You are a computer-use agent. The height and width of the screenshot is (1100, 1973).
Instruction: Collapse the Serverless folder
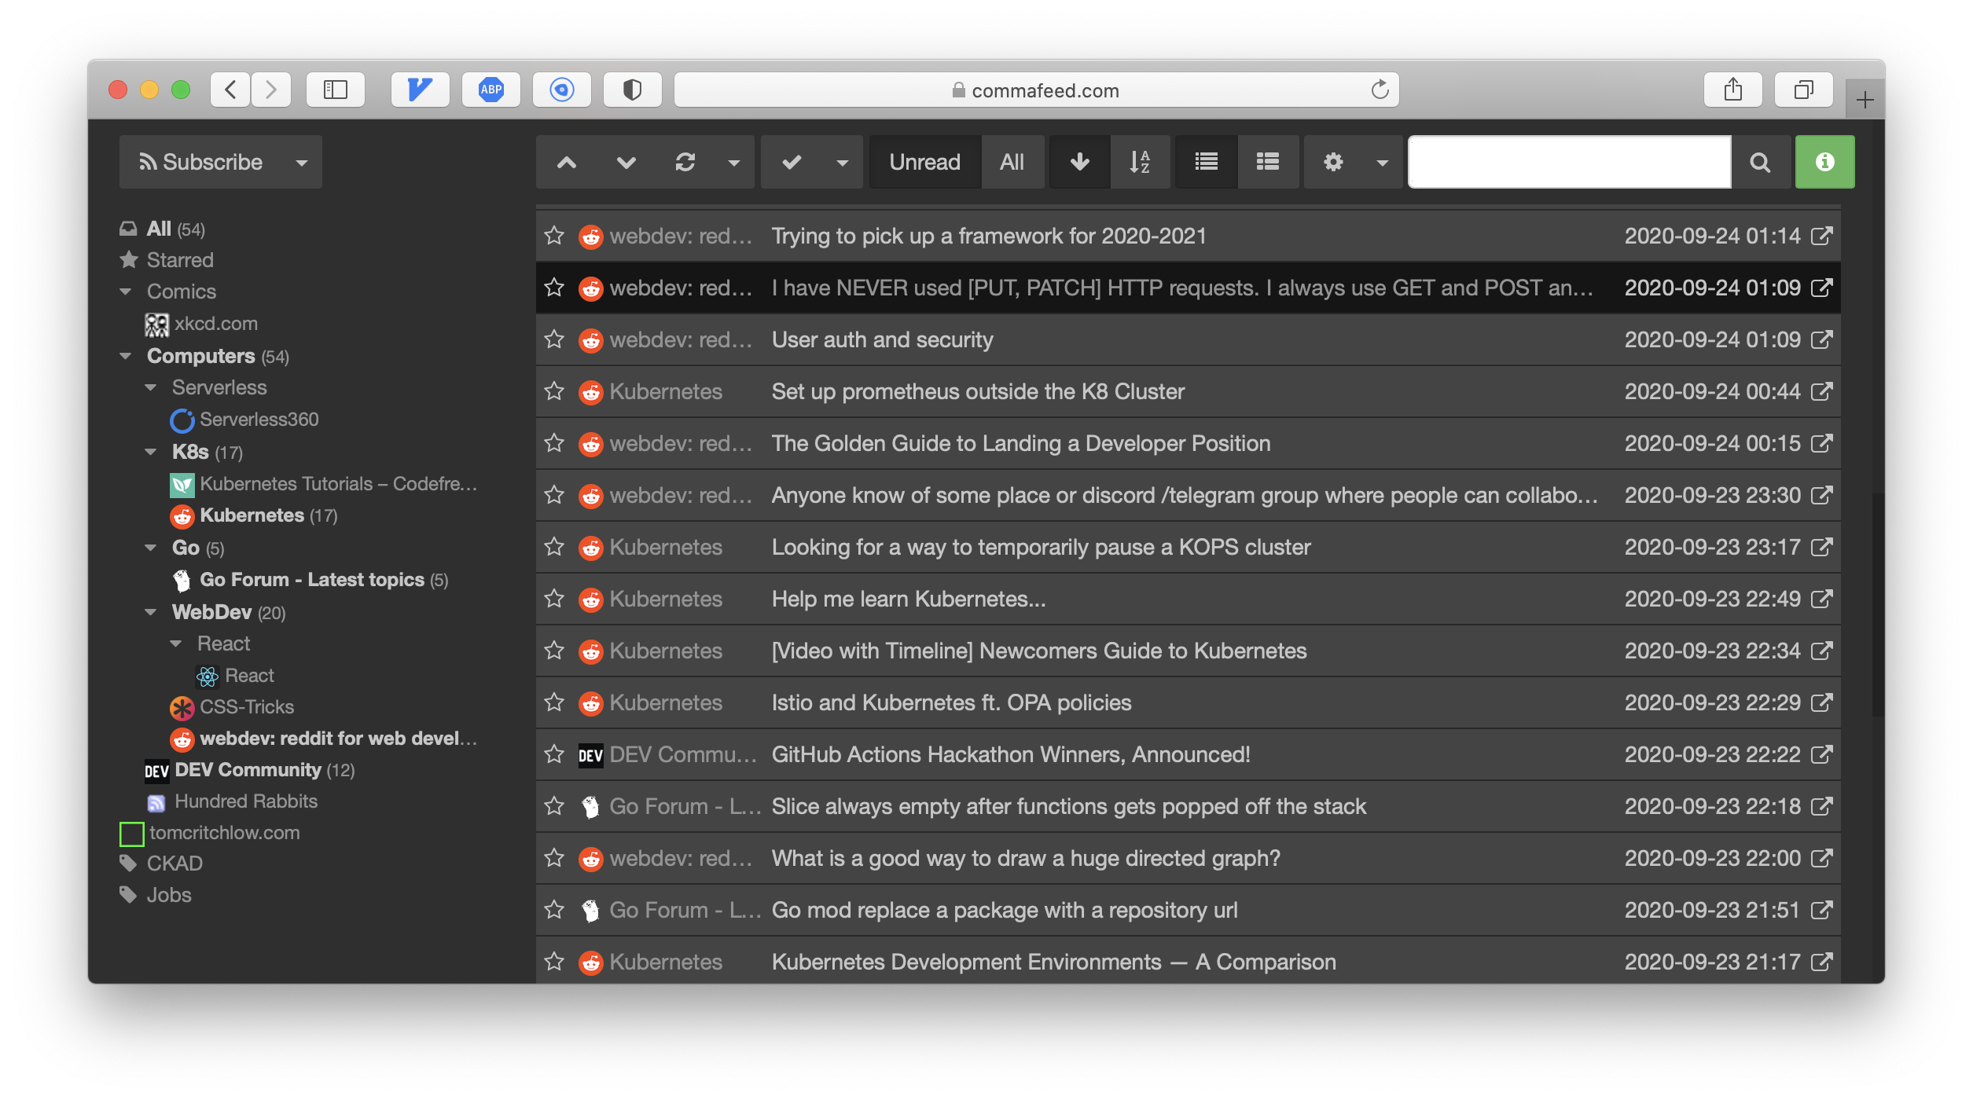[x=150, y=387]
